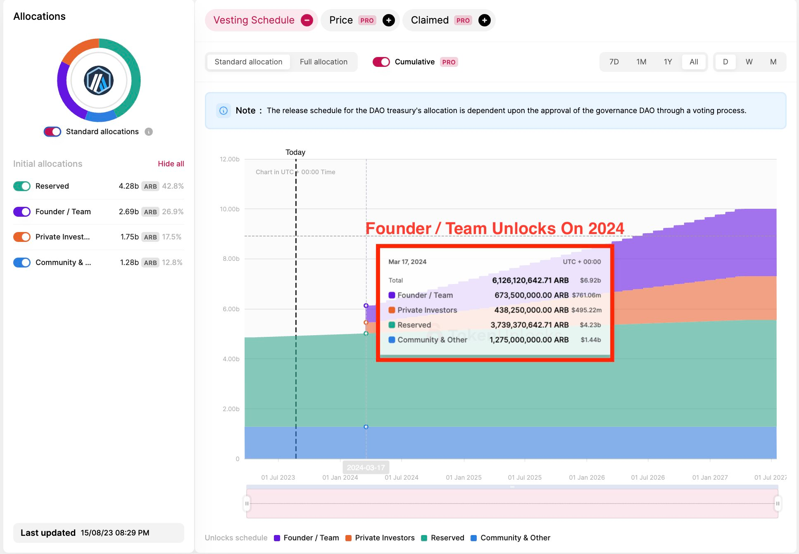Click plus icon on Price chip
Screen dimensions: 799x554
coord(388,20)
